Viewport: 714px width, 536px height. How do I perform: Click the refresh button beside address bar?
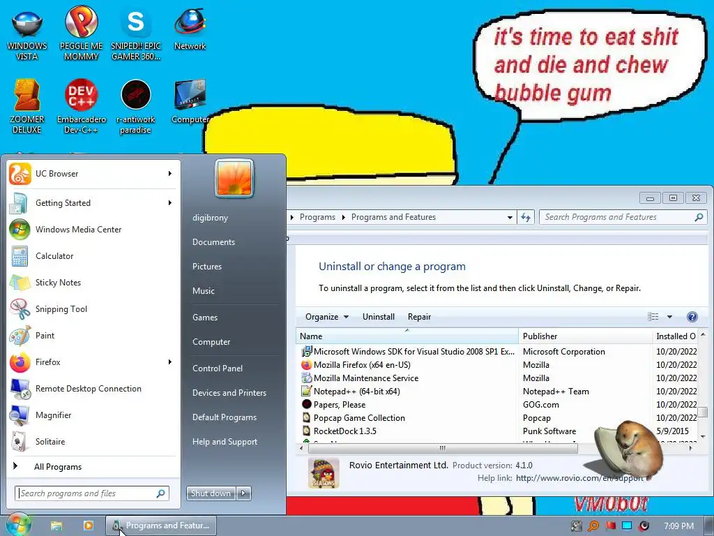[x=526, y=218]
